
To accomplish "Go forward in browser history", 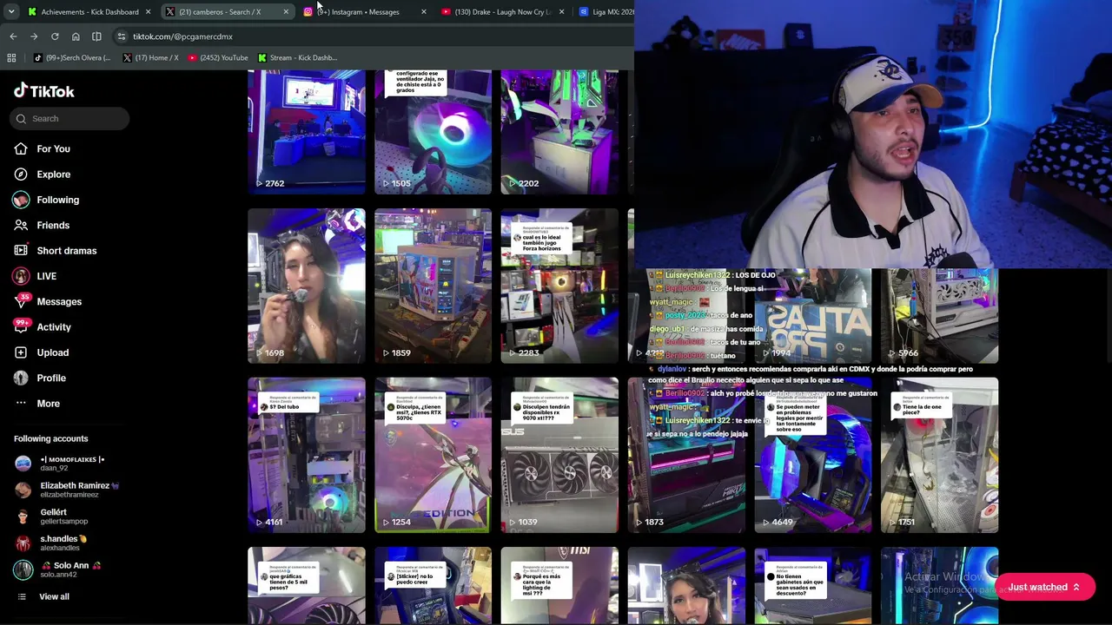I will click(34, 36).
